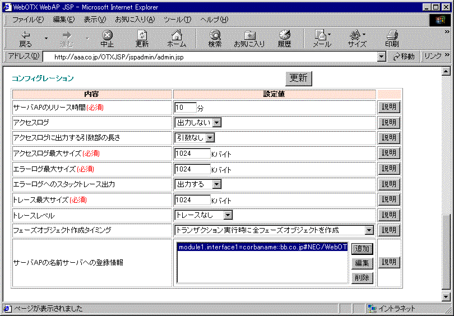Open the error log stack trace dropdown
Image resolution: width=454 pixels, height=316 pixels.
point(217,184)
